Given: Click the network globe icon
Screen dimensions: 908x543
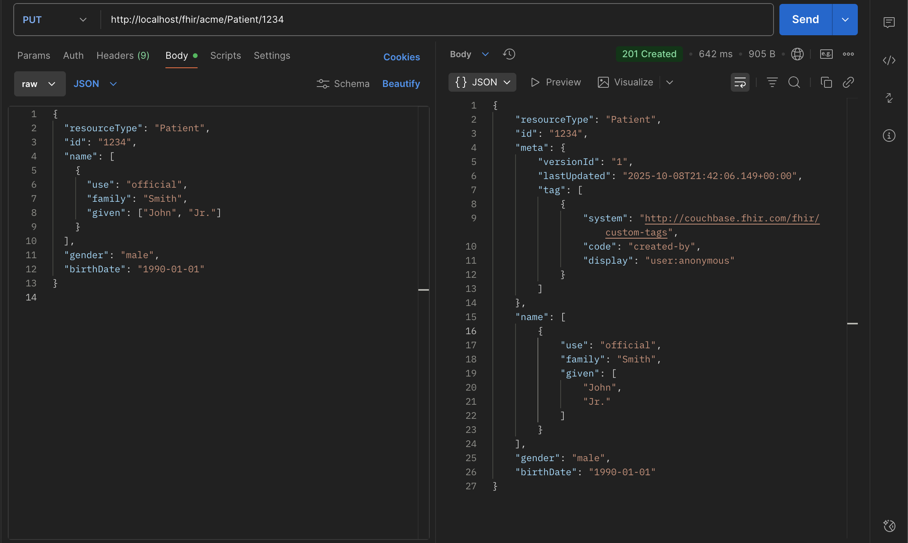Looking at the screenshot, I should 797,54.
